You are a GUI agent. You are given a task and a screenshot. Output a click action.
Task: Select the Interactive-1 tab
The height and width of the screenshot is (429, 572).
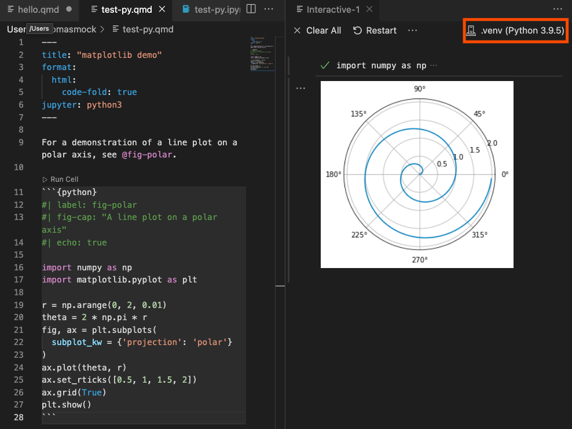(x=332, y=9)
